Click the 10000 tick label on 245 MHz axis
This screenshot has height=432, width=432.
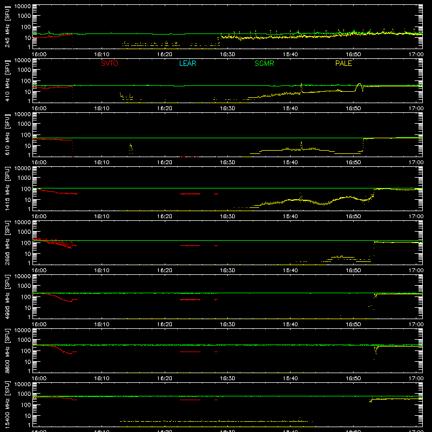click(23, 6)
